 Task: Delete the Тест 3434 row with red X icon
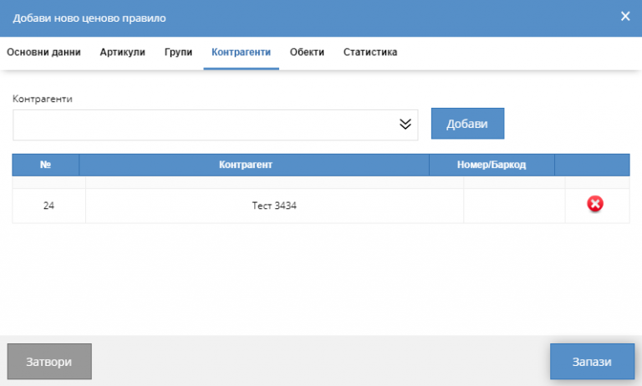[x=596, y=204]
